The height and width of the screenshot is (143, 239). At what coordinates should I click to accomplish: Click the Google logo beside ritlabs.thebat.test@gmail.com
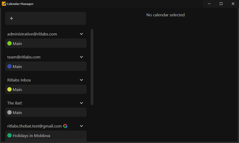tap(65, 126)
